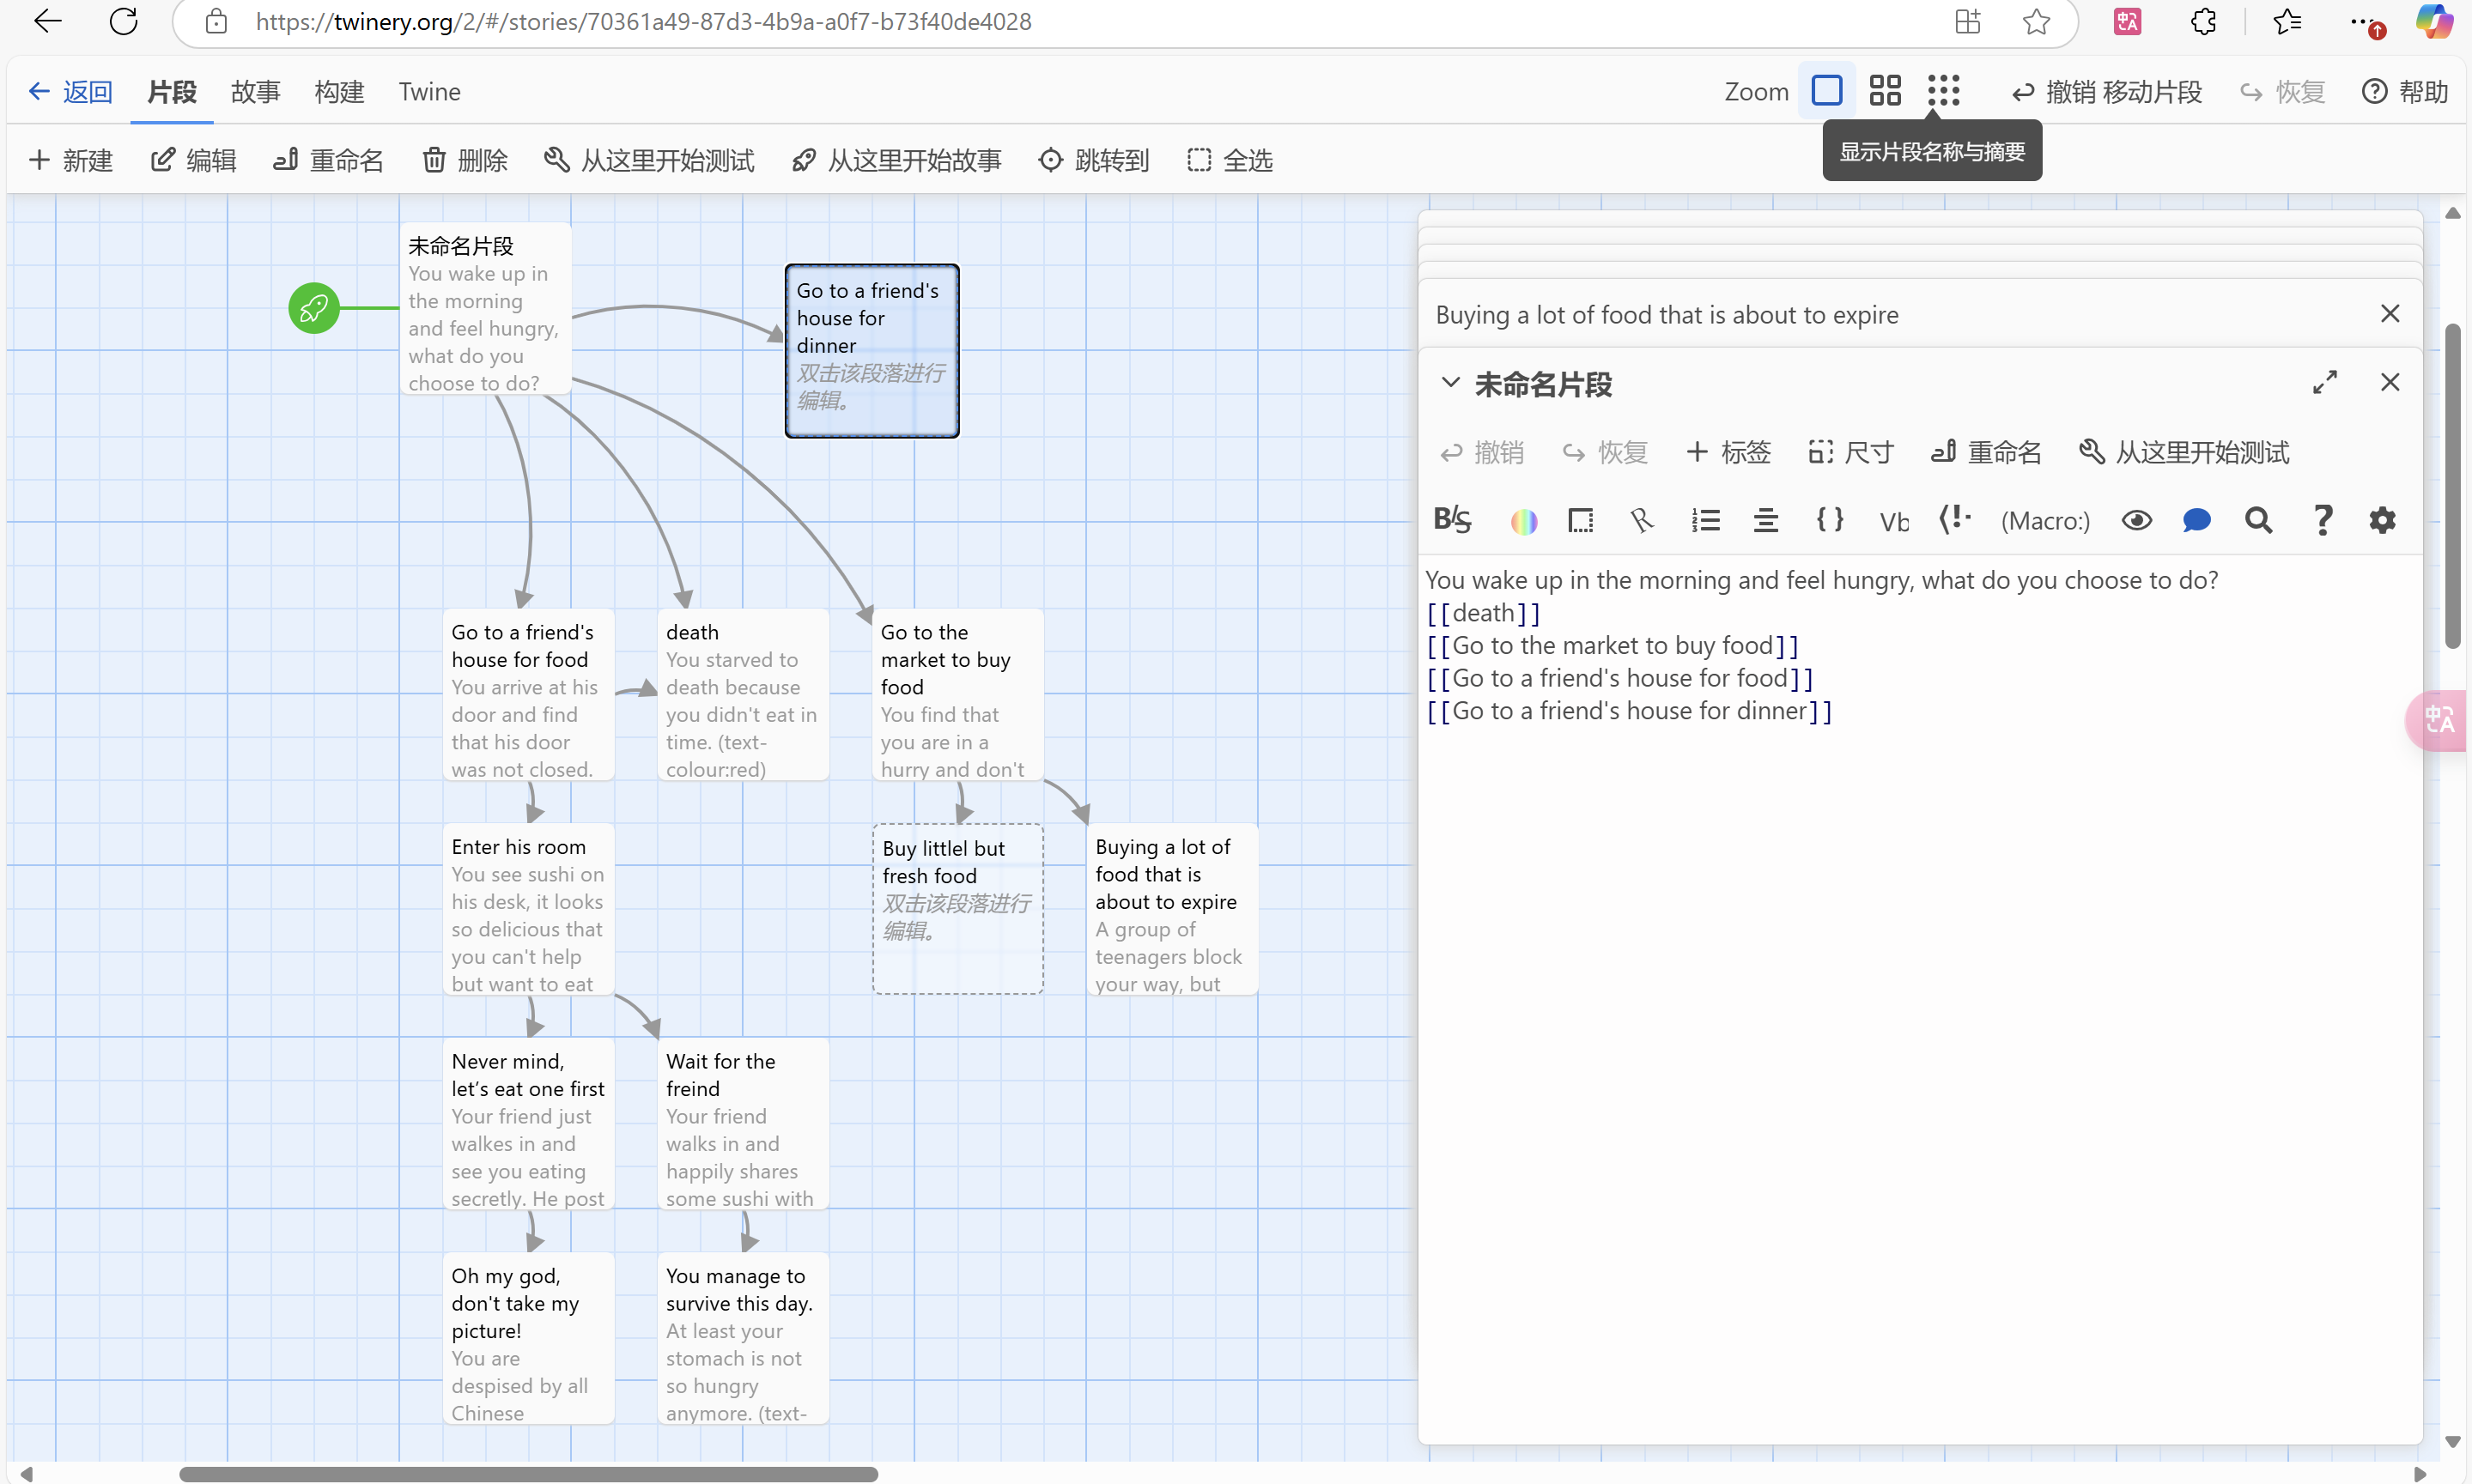
Task: Open editor toolbar gear settings
Action: 2382,520
